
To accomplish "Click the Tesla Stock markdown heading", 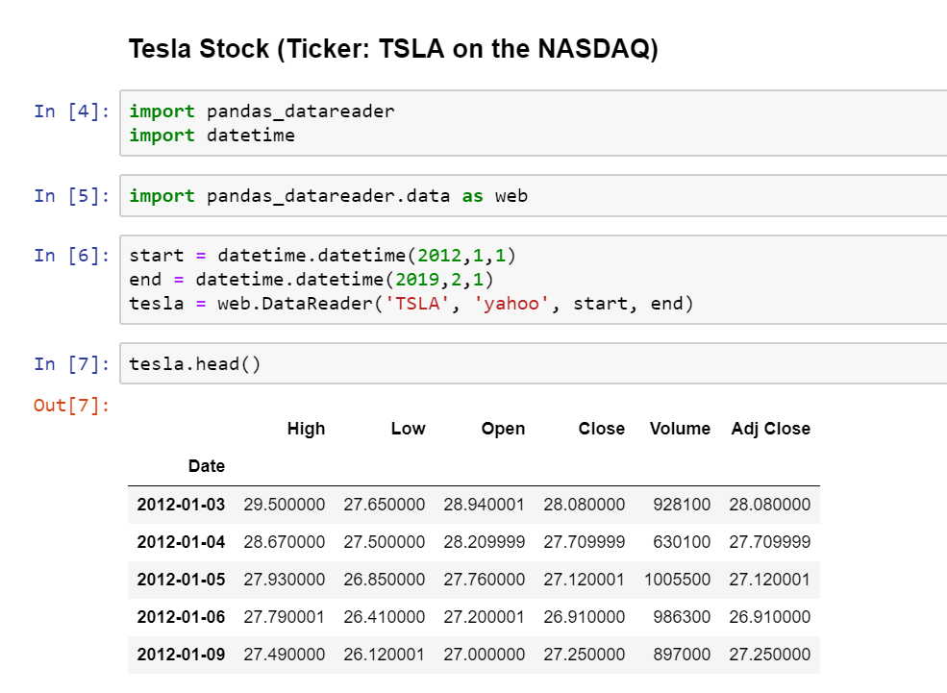I will (393, 49).
